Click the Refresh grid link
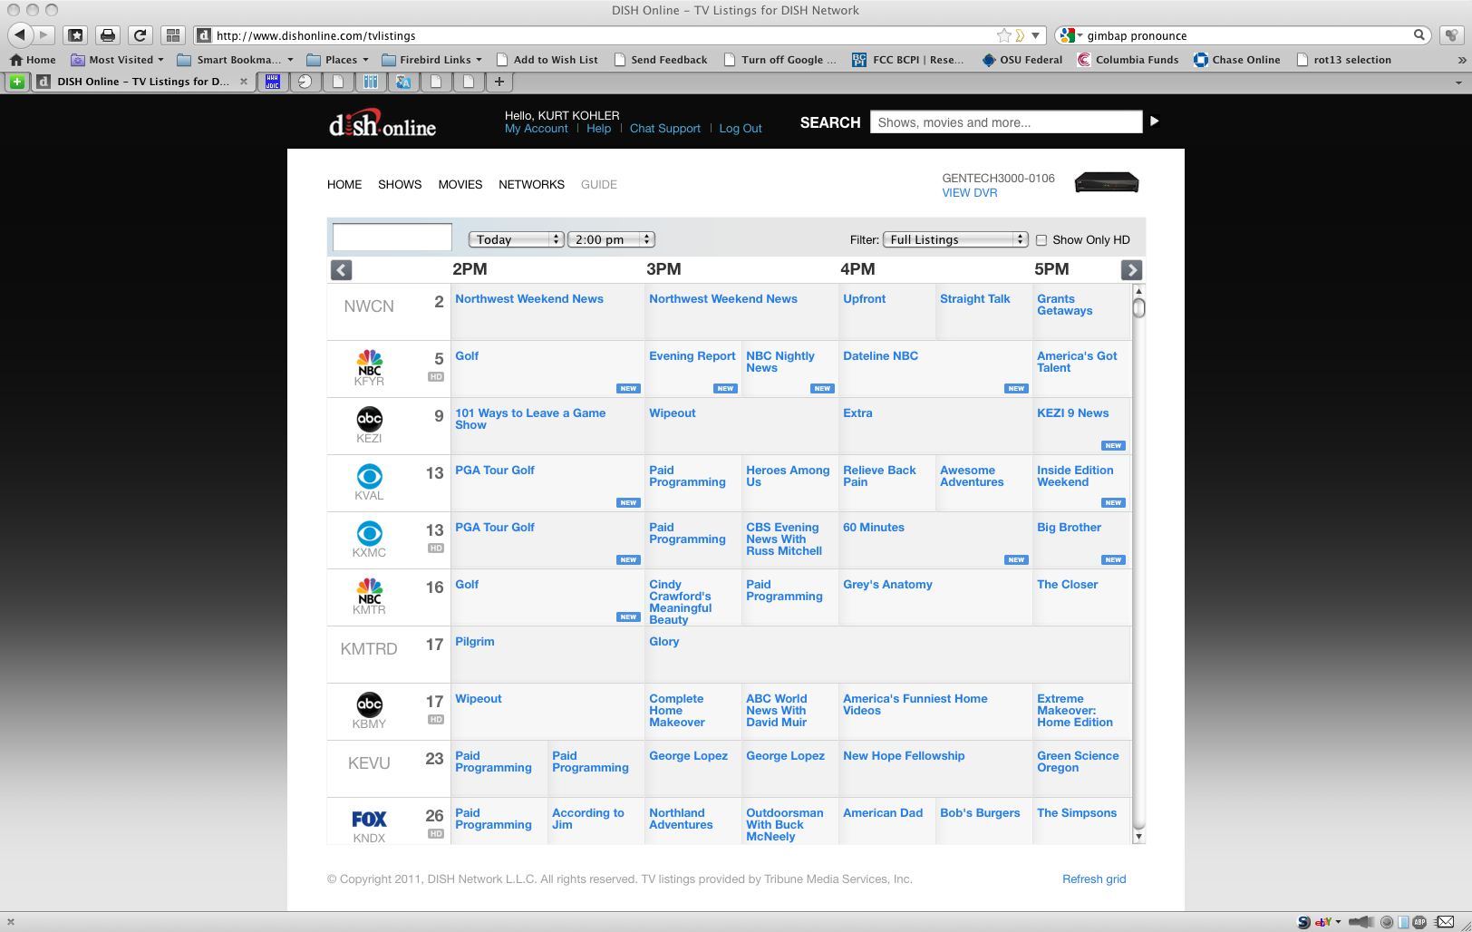1472x932 pixels. point(1093,879)
